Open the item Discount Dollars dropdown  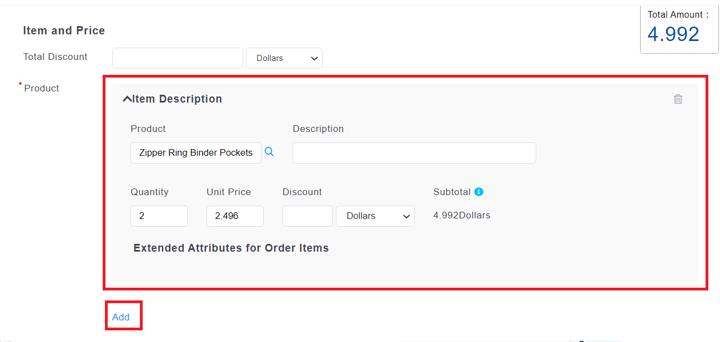pos(375,216)
